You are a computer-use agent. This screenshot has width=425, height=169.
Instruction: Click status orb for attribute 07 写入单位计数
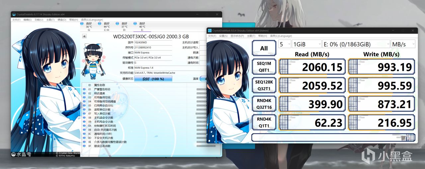84,114
